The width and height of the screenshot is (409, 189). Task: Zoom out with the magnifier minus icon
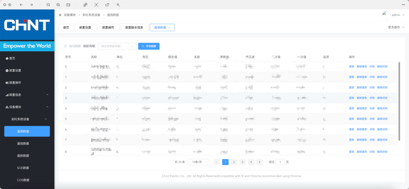(x=48, y=5)
